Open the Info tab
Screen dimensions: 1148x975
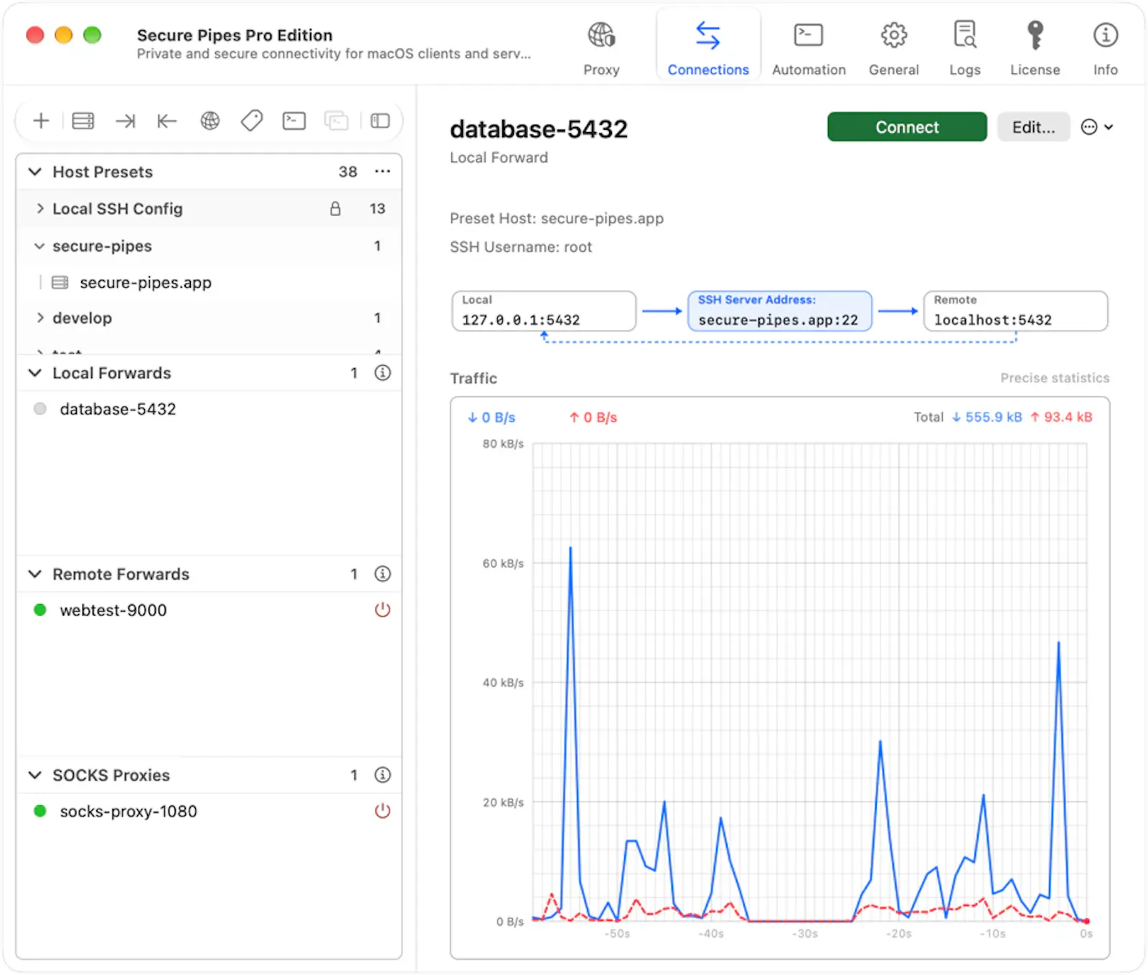tap(1106, 48)
